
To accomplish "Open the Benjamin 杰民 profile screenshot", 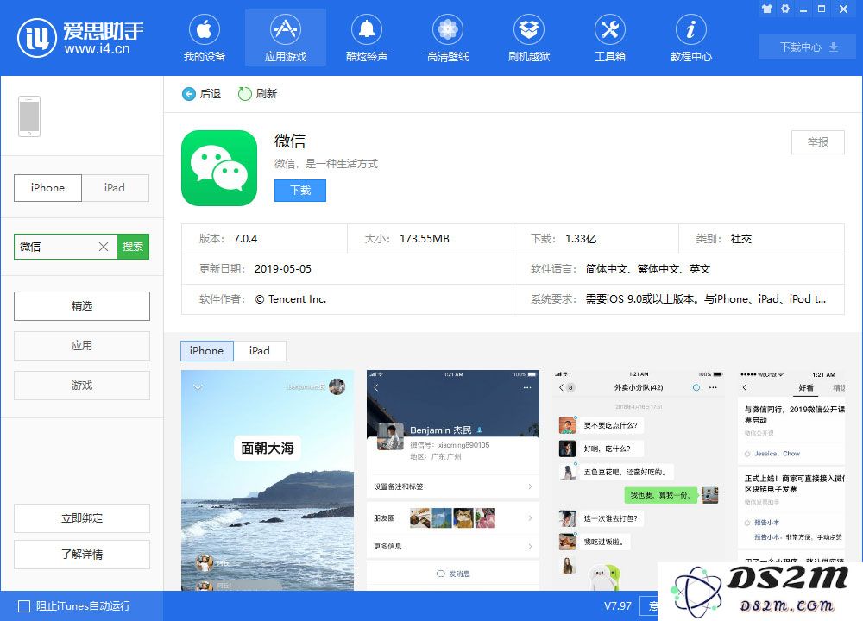I will coord(453,480).
